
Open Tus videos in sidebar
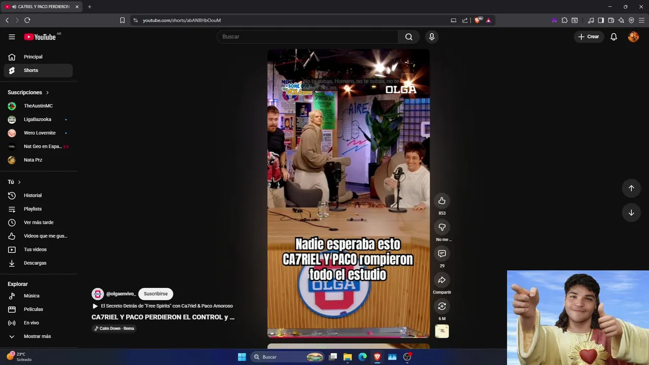tap(38, 249)
